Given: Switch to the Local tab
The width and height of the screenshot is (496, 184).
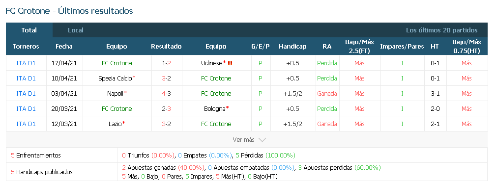Looking at the screenshot, I should (76, 30).
